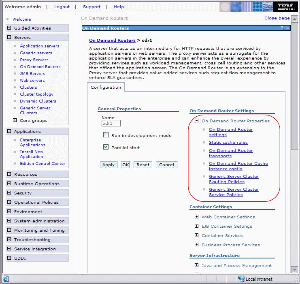Click the Close page link
The width and height of the screenshot is (300, 284).
(x=277, y=18)
